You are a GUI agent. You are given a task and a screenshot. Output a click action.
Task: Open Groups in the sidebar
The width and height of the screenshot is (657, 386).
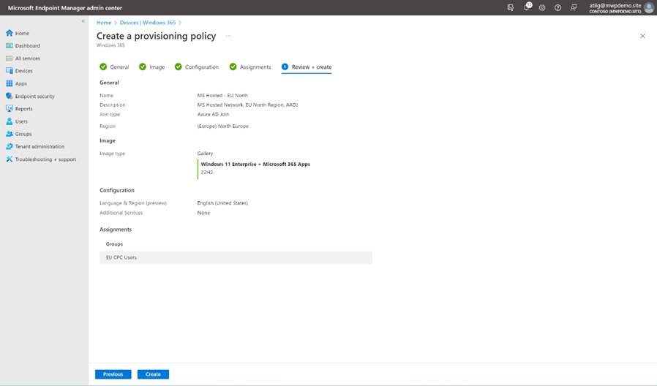(x=19, y=134)
